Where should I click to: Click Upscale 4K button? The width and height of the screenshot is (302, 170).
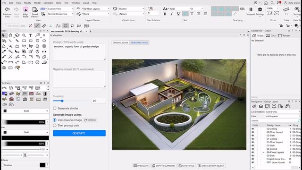[x=141, y=166]
